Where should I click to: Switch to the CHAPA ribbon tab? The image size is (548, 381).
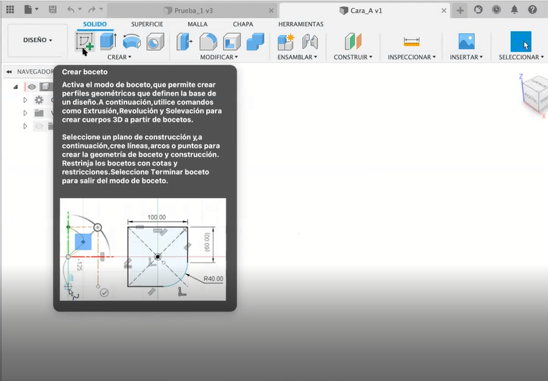tap(243, 24)
